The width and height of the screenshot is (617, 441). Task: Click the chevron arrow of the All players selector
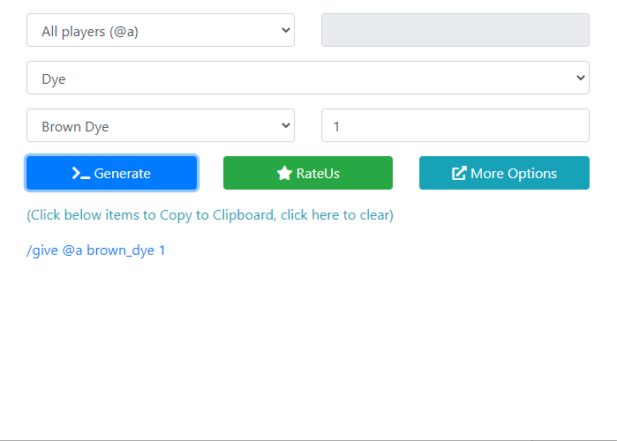pos(285,31)
